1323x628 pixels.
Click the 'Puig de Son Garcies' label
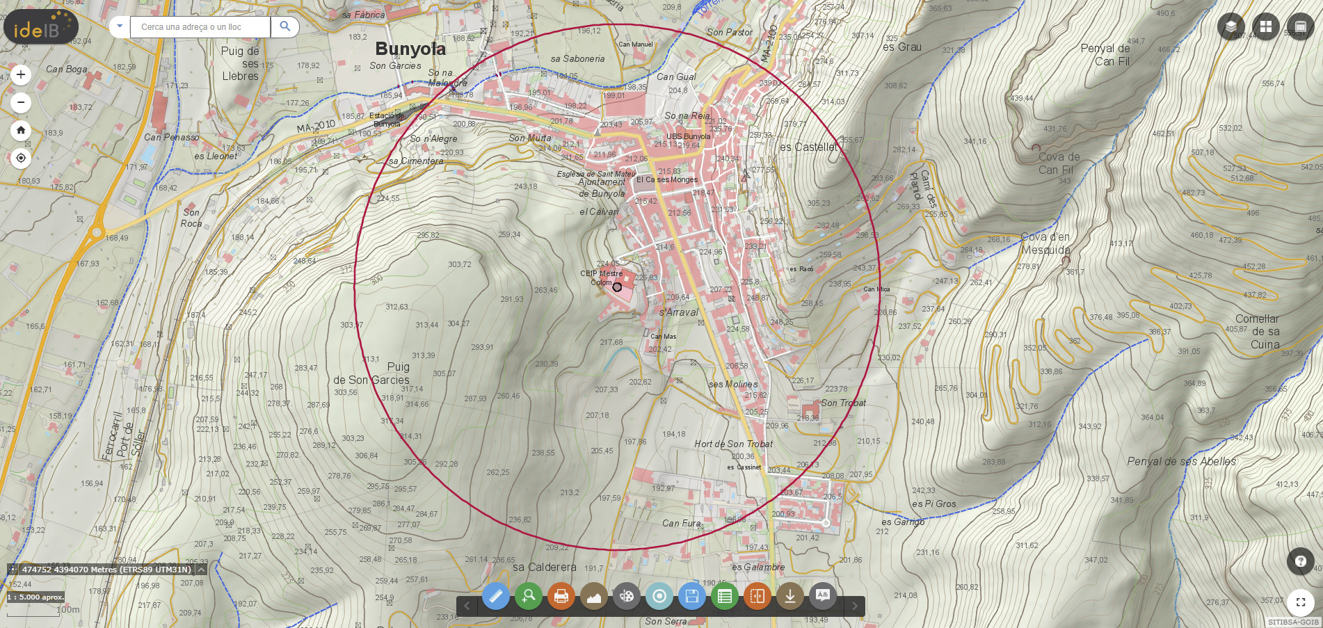click(x=371, y=373)
